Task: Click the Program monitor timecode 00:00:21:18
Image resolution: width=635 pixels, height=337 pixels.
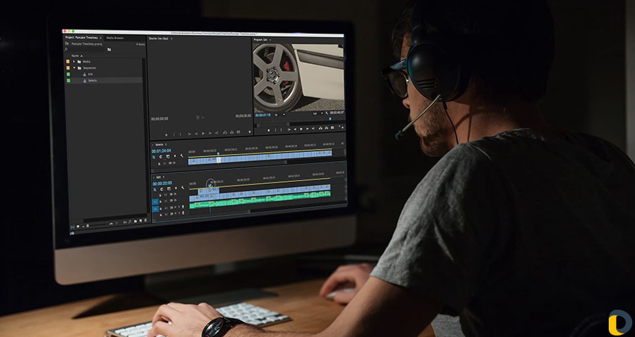Action: pyautogui.click(x=263, y=115)
